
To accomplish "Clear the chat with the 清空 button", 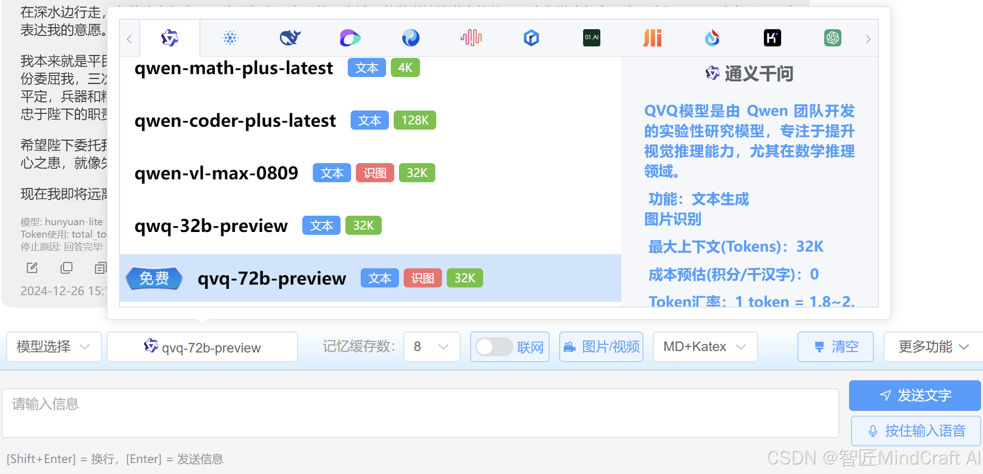I will [836, 347].
